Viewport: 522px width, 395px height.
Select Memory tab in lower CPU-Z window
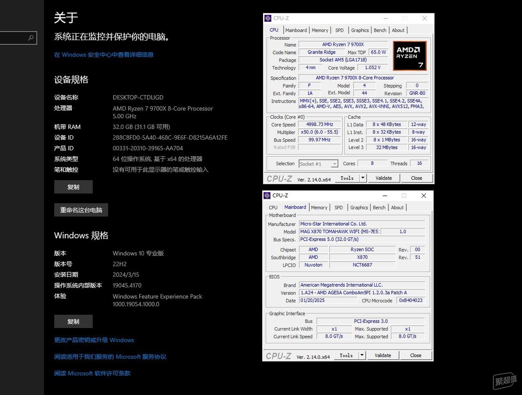[x=319, y=208]
